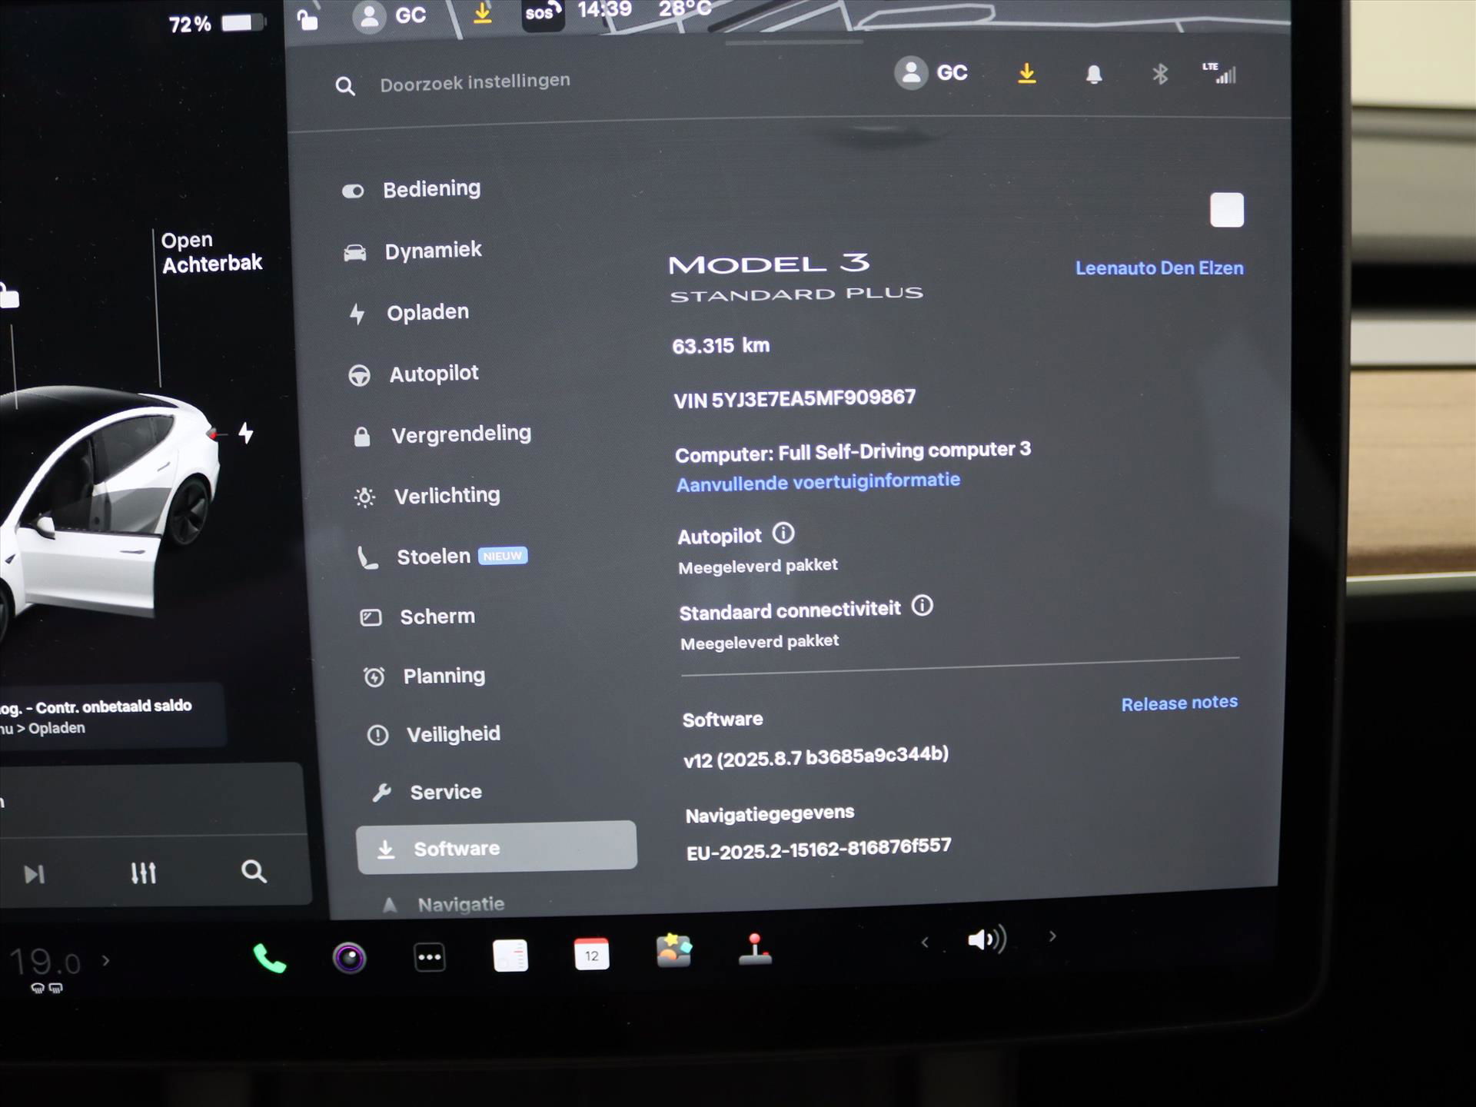Click the speaker volume icon
Image resolution: width=1476 pixels, height=1107 pixels.
[x=987, y=939]
